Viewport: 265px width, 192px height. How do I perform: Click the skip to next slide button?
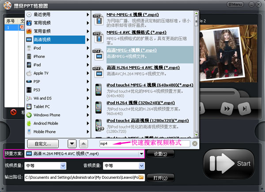(x=244, y=109)
